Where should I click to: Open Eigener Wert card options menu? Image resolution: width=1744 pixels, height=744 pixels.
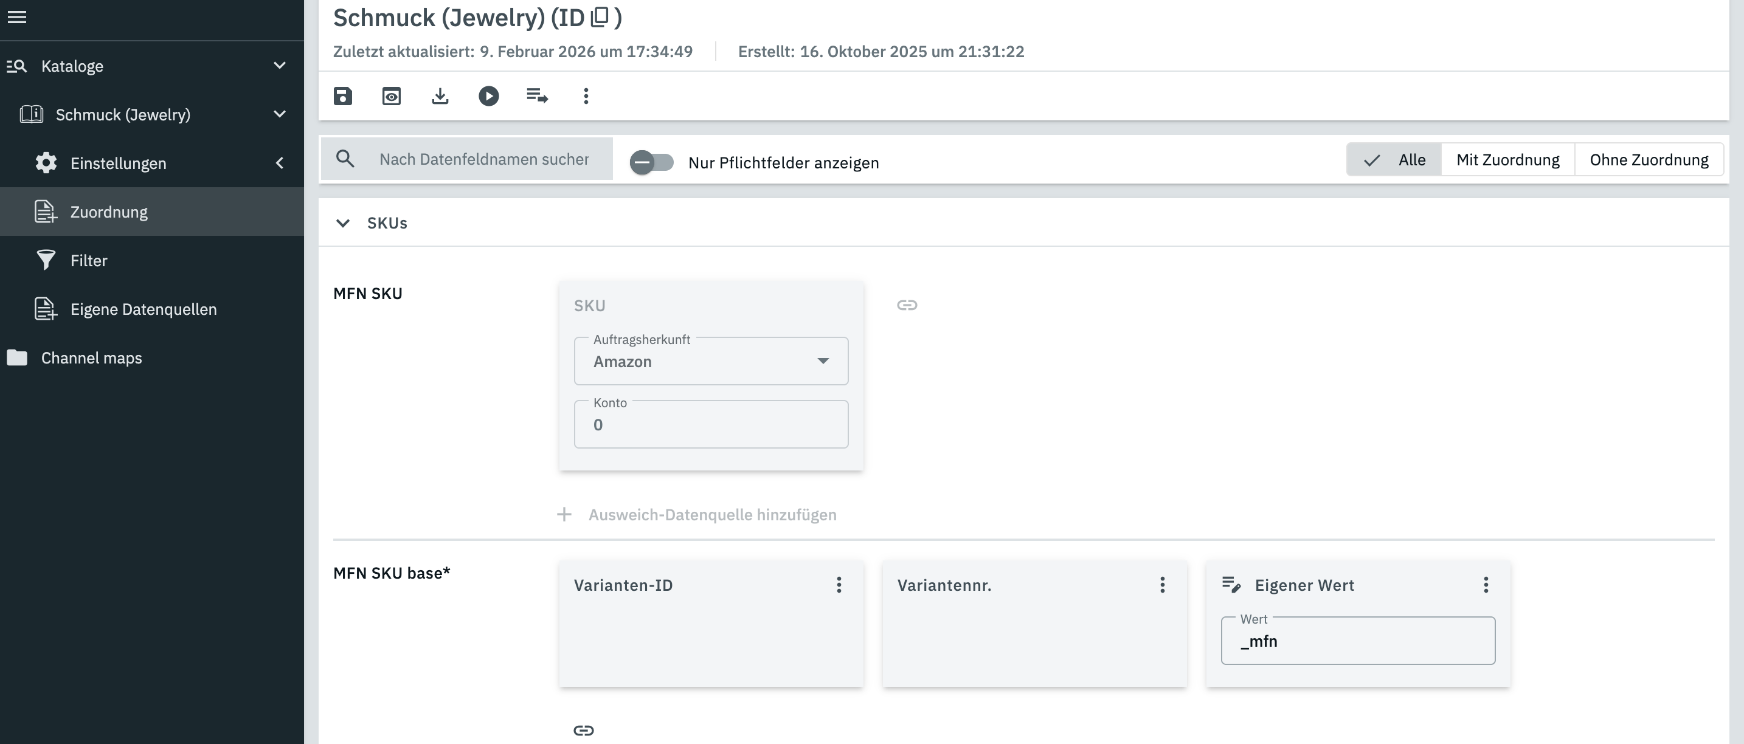point(1486,585)
